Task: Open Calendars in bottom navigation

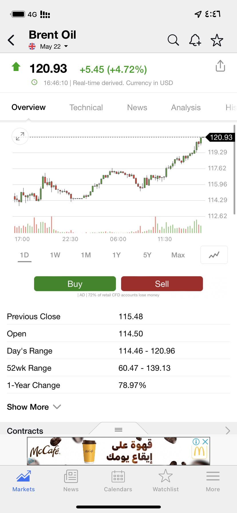Action: (118, 481)
